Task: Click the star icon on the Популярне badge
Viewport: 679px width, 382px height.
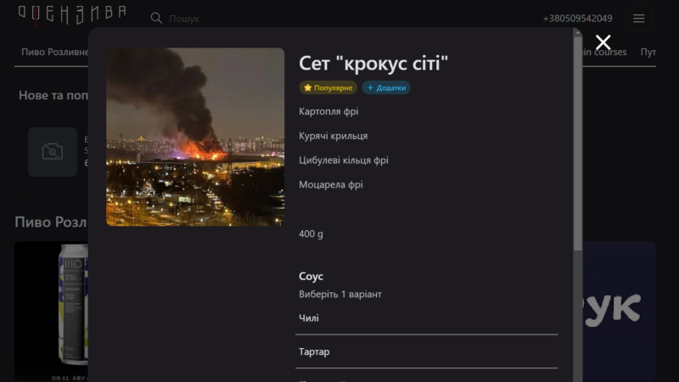Action: coord(308,87)
